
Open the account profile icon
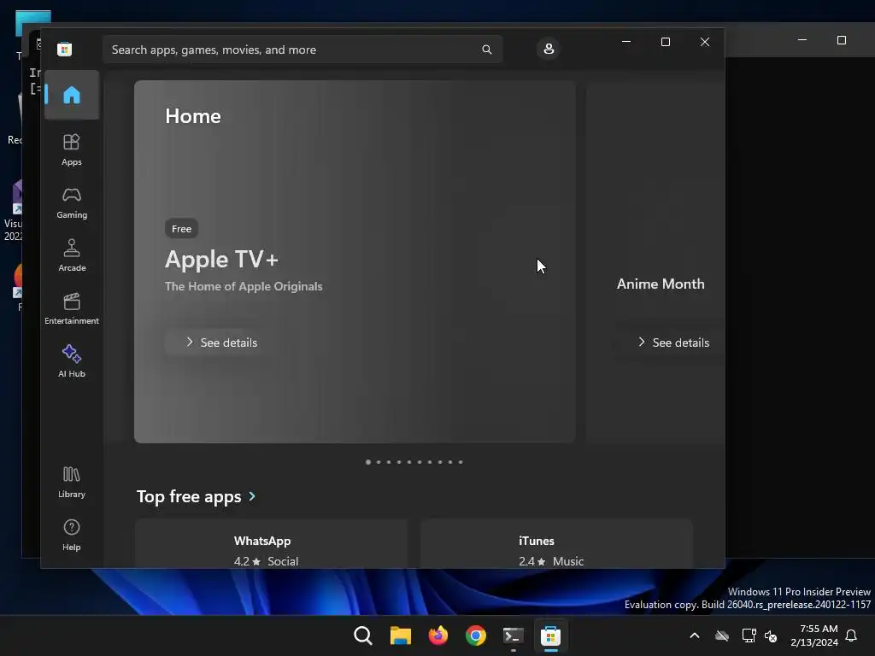click(x=549, y=49)
